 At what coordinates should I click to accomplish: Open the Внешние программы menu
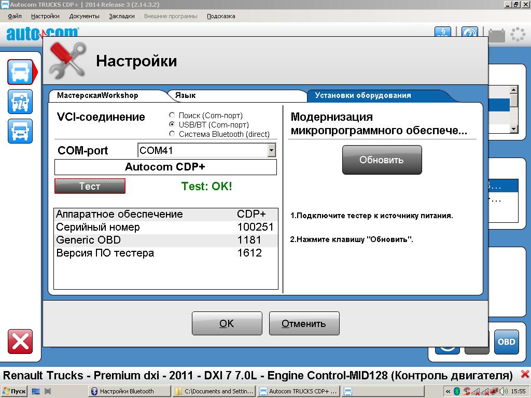pyautogui.click(x=171, y=16)
